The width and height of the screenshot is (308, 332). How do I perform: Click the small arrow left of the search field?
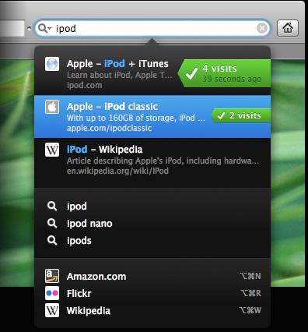[x=29, y=28]
